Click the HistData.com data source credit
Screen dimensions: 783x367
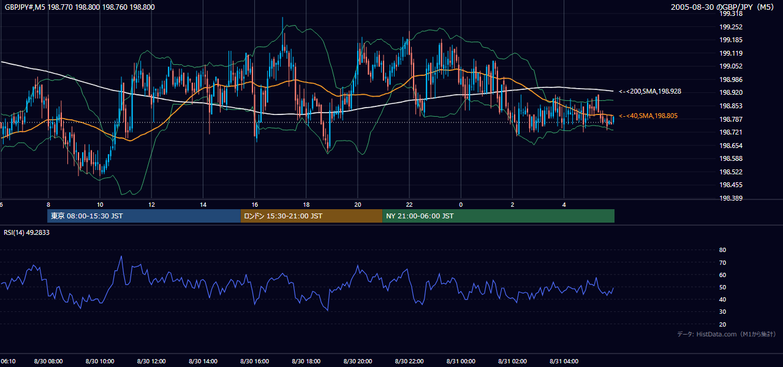[727, 334]
